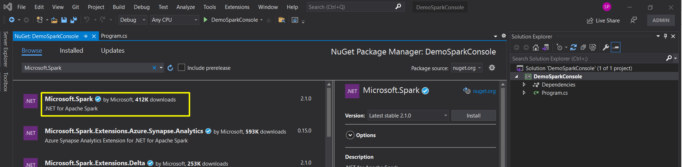Click the Search Solution Explorer field

point(588,58)
